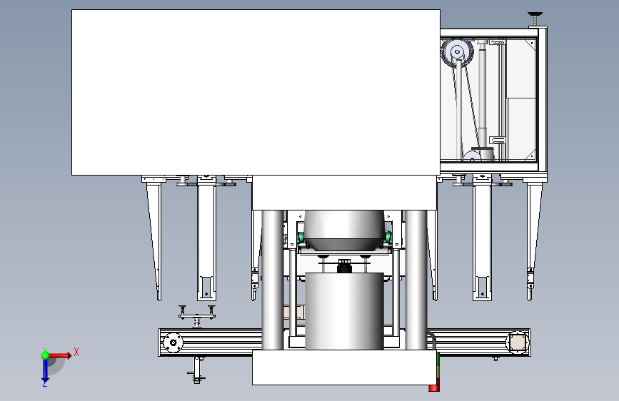Select the circular flange on the conveyor's left end
619x401 pixels.
173,342
